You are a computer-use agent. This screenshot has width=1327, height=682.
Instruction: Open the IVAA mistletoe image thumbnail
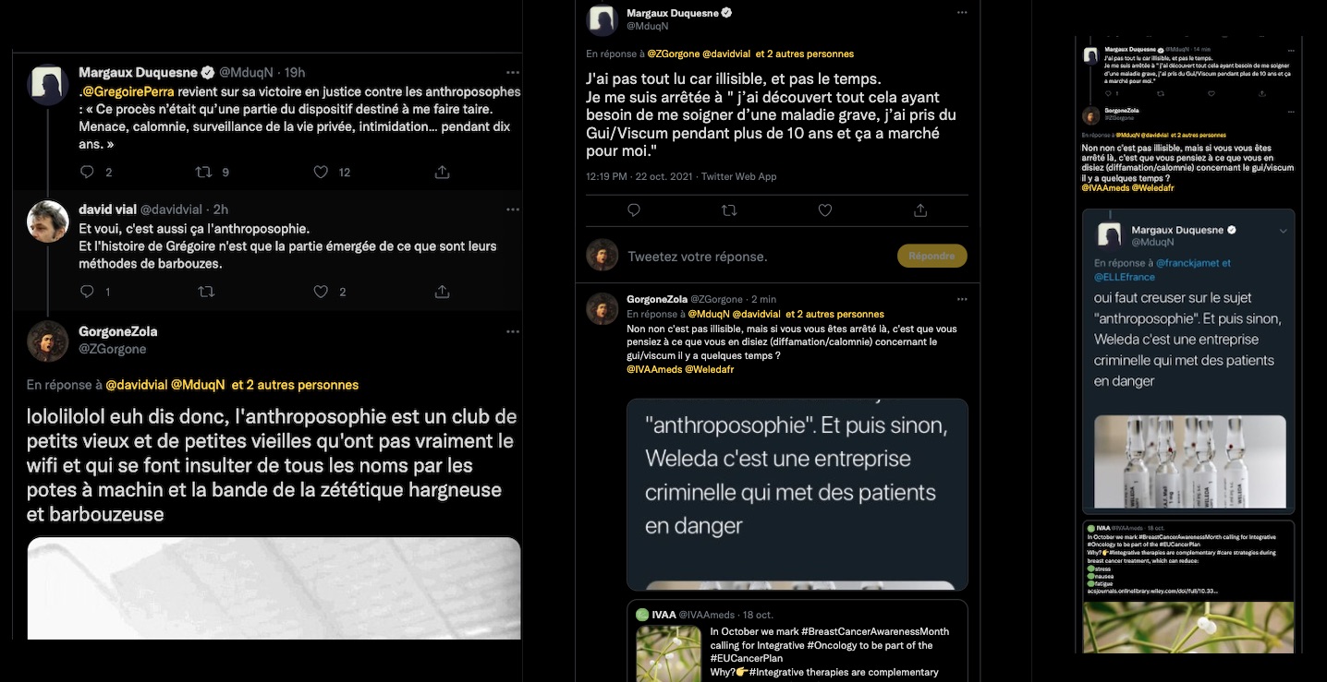click(x=668, y=653)
